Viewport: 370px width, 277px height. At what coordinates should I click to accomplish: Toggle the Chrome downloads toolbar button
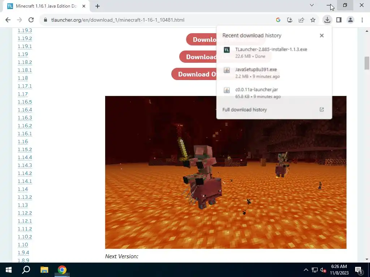(x=327, y=20)
